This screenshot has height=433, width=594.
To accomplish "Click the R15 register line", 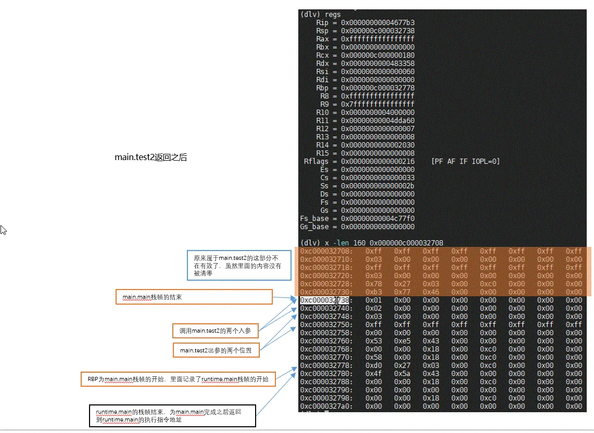I will click(x=365, y=153).
